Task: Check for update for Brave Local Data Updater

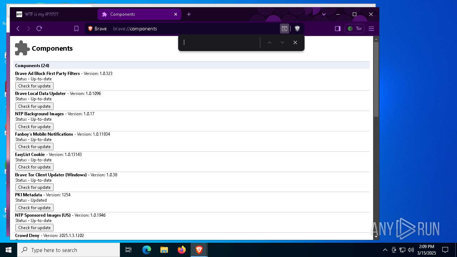Action: [x=34, y=106]
